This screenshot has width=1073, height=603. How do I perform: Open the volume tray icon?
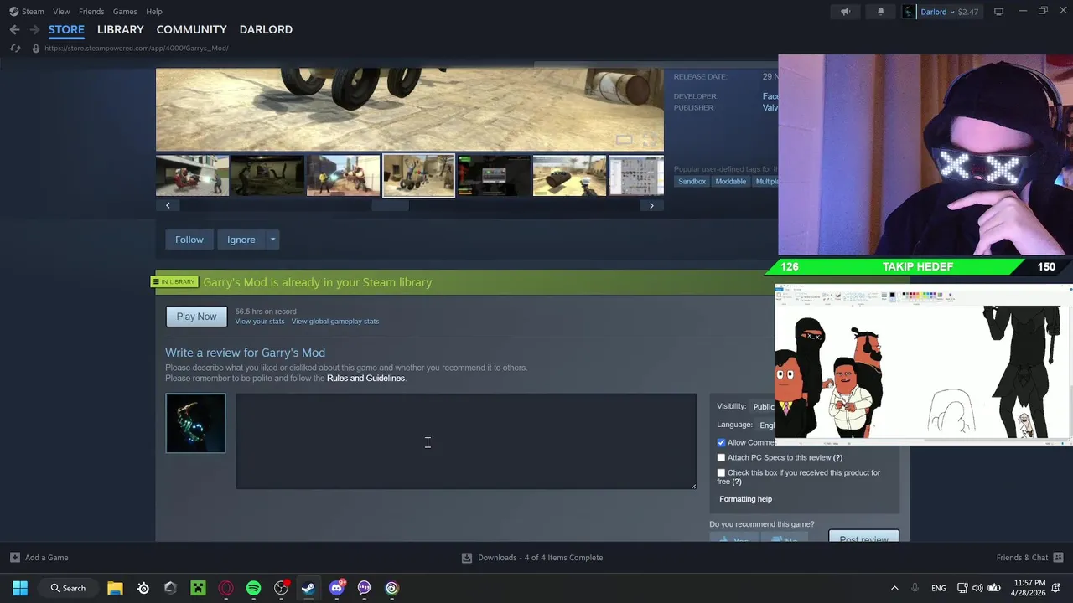click(x=977, y=588)
